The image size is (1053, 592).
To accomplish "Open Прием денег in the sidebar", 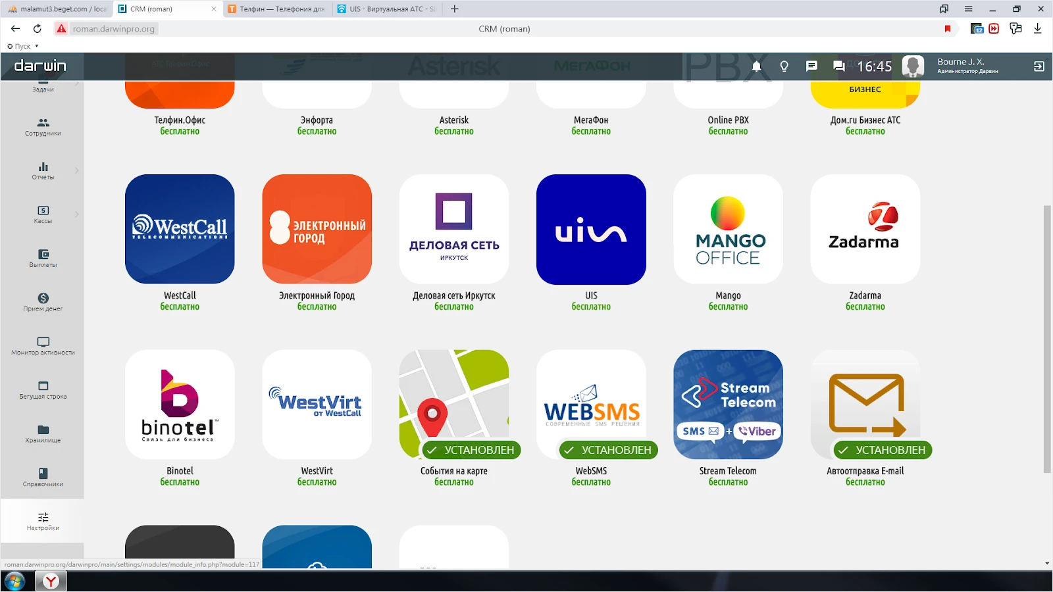I will click(x=43, y=303).
